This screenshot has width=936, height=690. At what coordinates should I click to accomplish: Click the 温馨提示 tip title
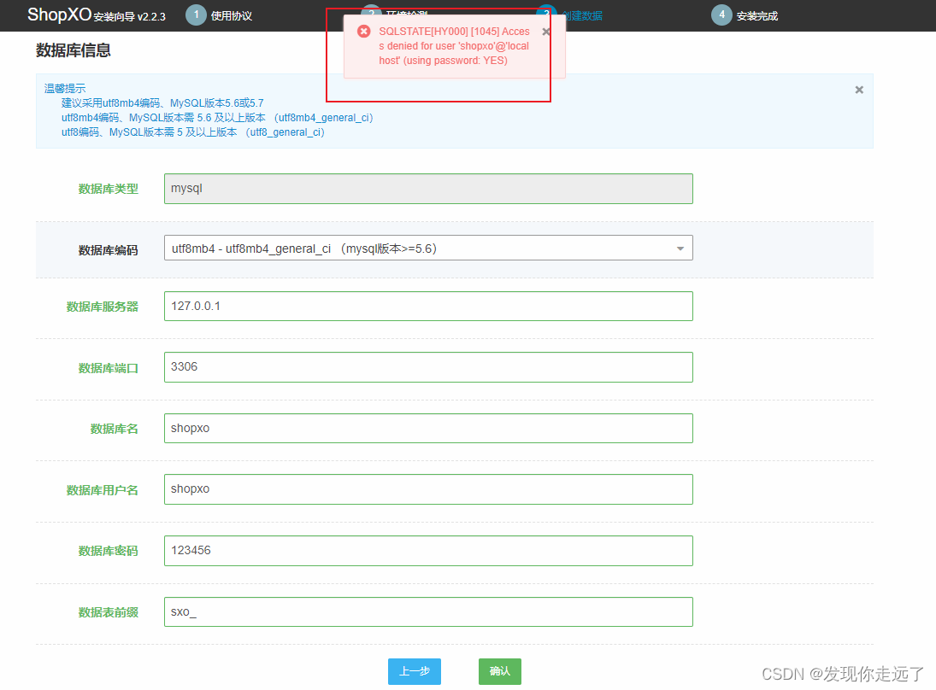coord(65,88)
